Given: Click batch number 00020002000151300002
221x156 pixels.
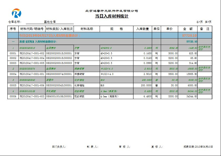Looking at the screenshot, I should pyautogui.click(x=59, y=58).
